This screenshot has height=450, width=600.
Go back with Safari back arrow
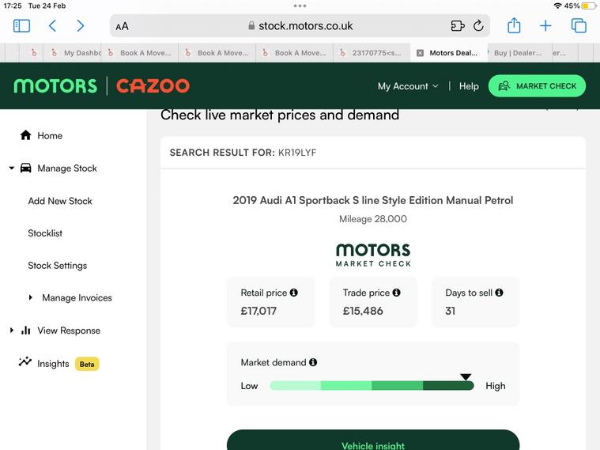pyautogui.click(x=52, y=25)
